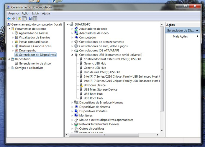Click the Adaptadores de vídeo icon
Image resolution: width=205 pixels, height=147 pixels.
click(x=76, y=33)
